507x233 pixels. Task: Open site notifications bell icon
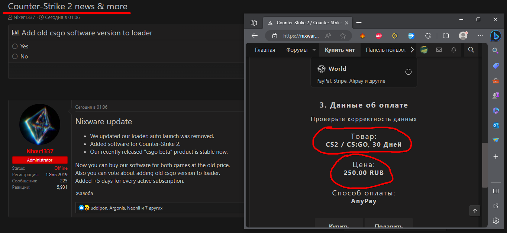coord(453,50)
